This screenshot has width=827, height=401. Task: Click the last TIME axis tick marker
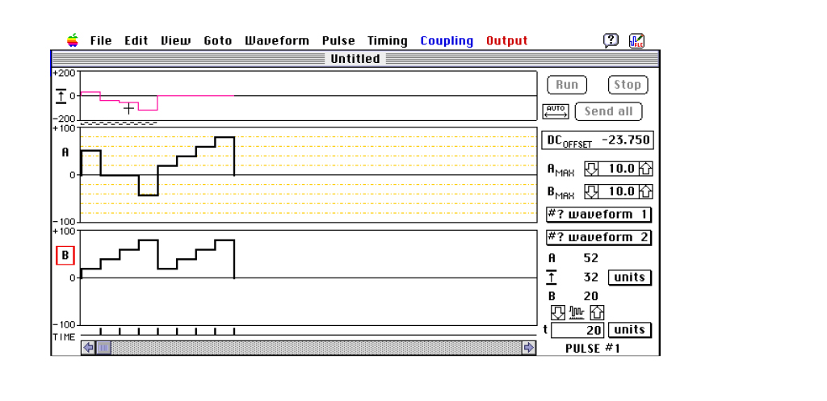234,331
